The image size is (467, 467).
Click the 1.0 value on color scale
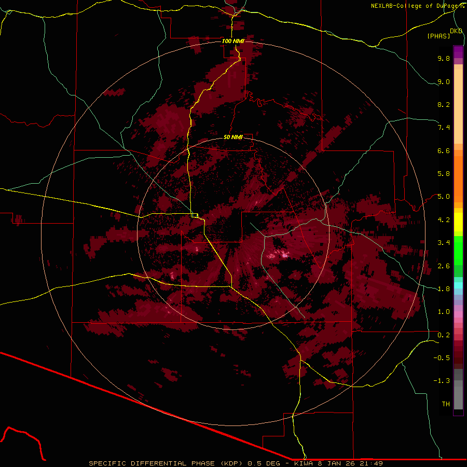tap(444, 312)
